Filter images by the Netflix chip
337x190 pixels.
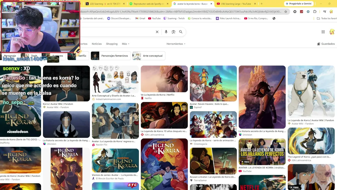(x=78, y=56)
